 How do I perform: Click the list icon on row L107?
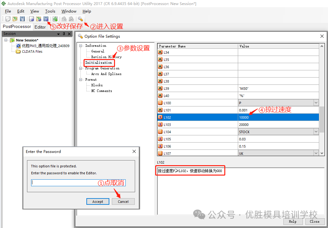160,153
